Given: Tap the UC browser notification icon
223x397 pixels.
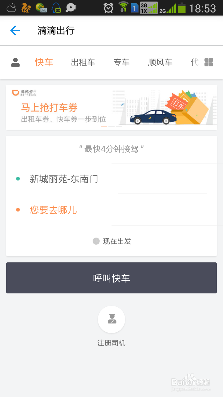Looking at the screenshot, I should click(26, 8).
